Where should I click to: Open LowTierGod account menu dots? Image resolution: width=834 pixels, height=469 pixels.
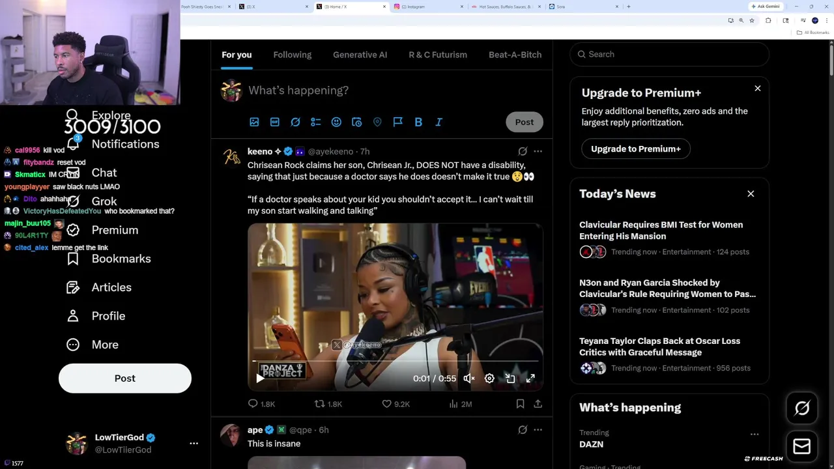194,444
